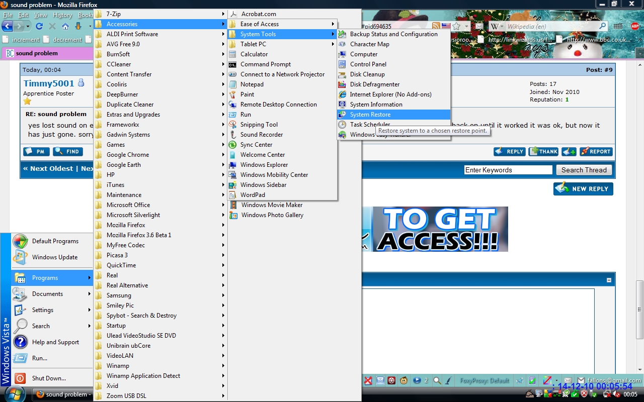Open Character Map
Screen dimensions: 644x402
point(393,44)
